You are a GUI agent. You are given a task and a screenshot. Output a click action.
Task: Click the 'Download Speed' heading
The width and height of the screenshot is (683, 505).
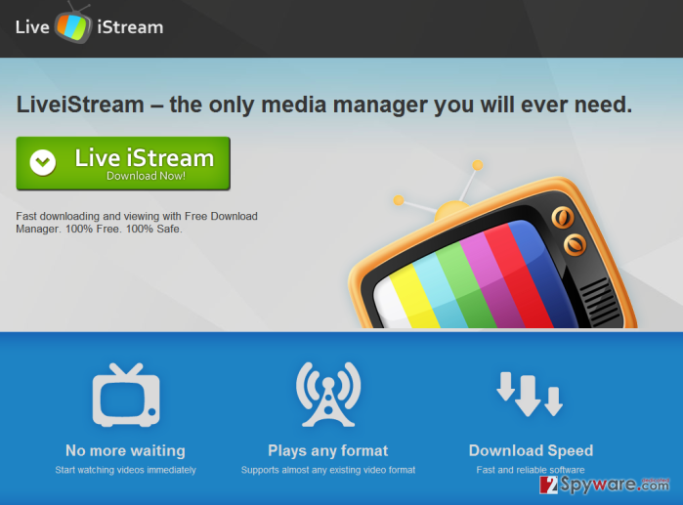coord(531,450)
